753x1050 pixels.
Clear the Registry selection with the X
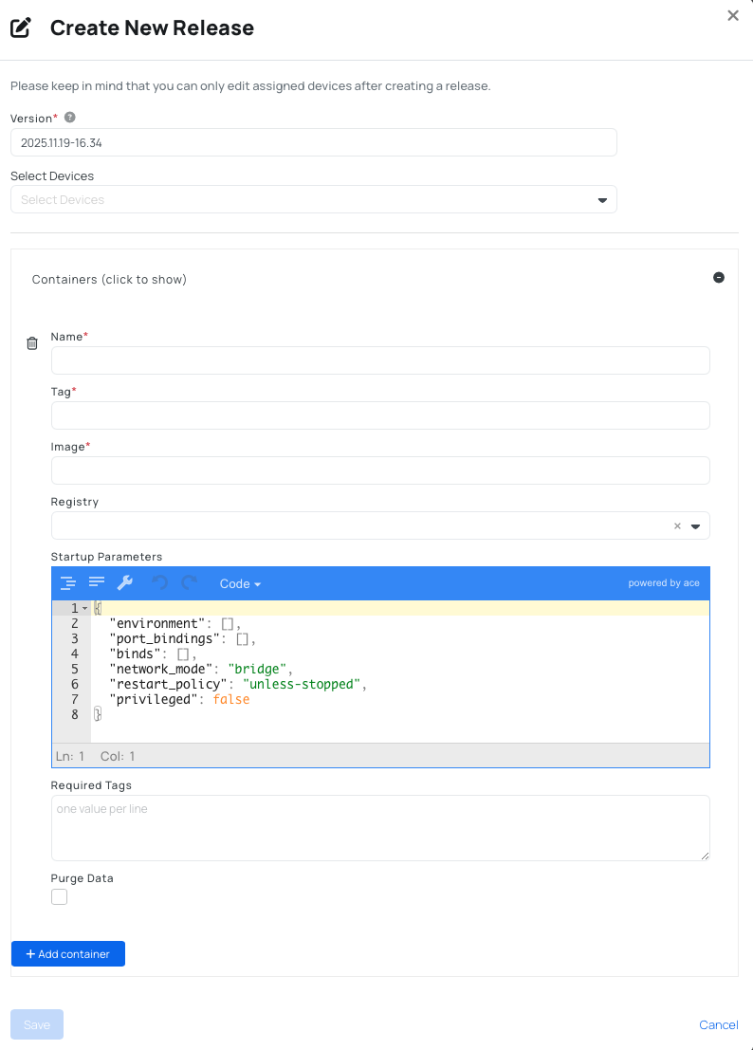click(677, 525)
